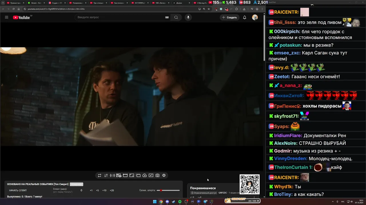Click the Создать button
Image resolution: width=366 pixels, height=205 pixels.
(x=230, y=17)
